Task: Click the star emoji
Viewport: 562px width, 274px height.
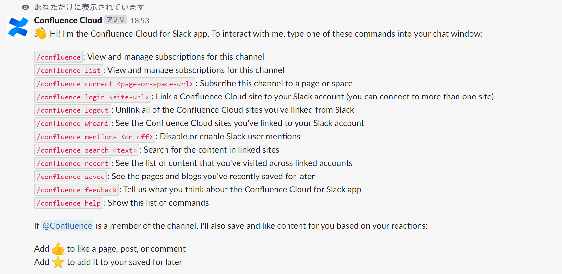Action: pyautogui.click(x=58, y=262)
